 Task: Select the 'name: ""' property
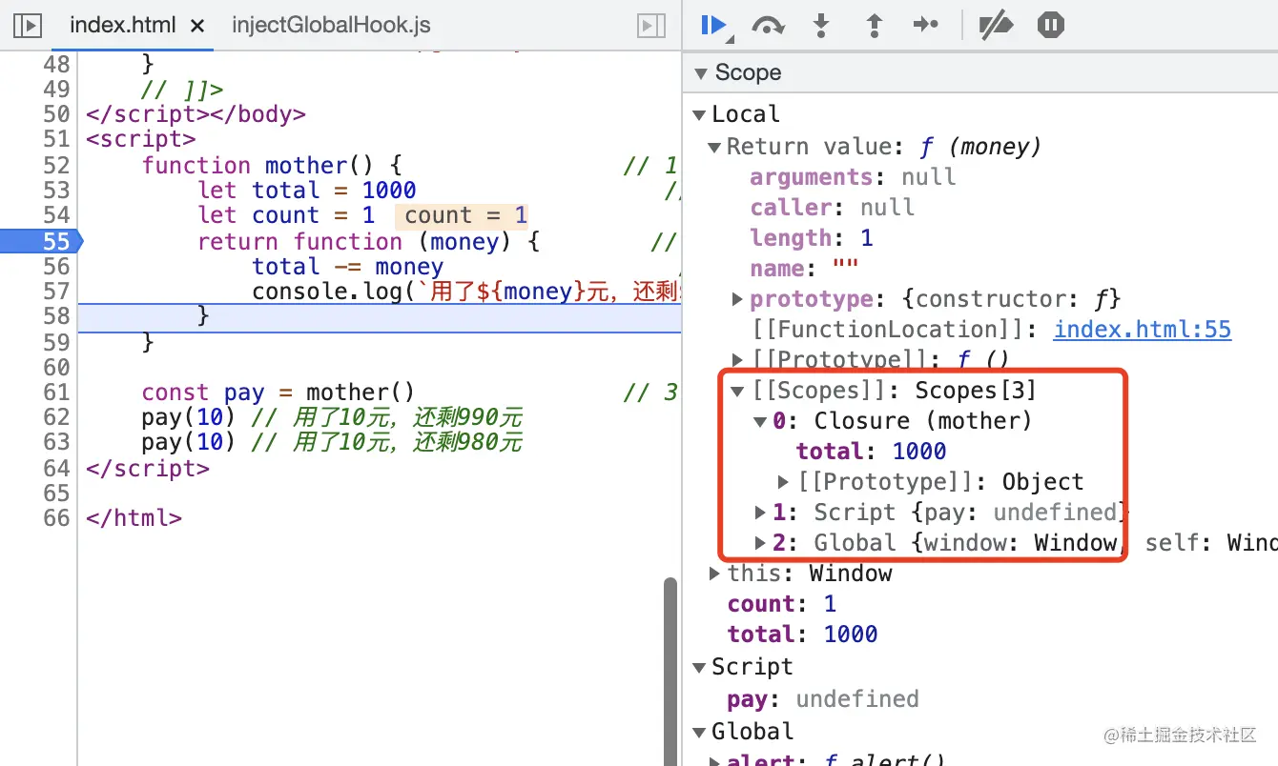pos(804,269)
